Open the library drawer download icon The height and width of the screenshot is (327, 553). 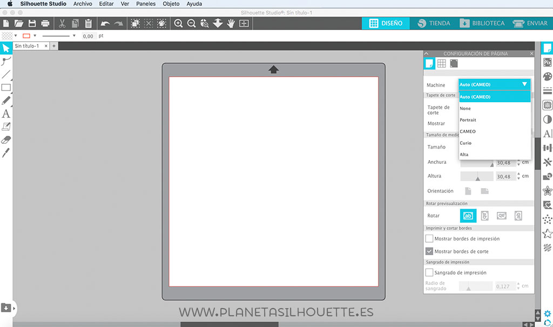pos(6,308)
